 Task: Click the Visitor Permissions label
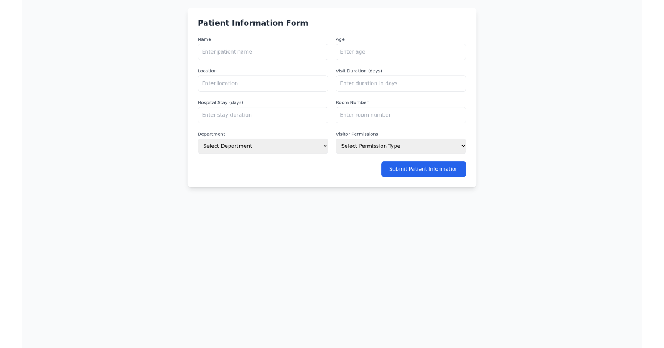[357, 134]
